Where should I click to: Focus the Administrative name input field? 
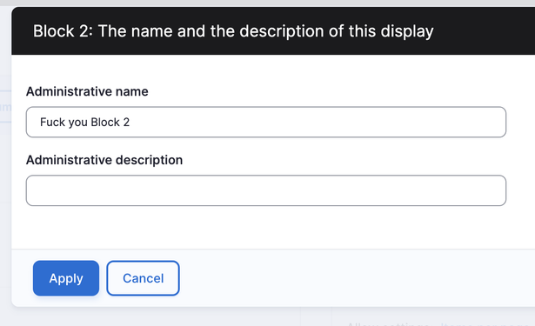point(266,122)
